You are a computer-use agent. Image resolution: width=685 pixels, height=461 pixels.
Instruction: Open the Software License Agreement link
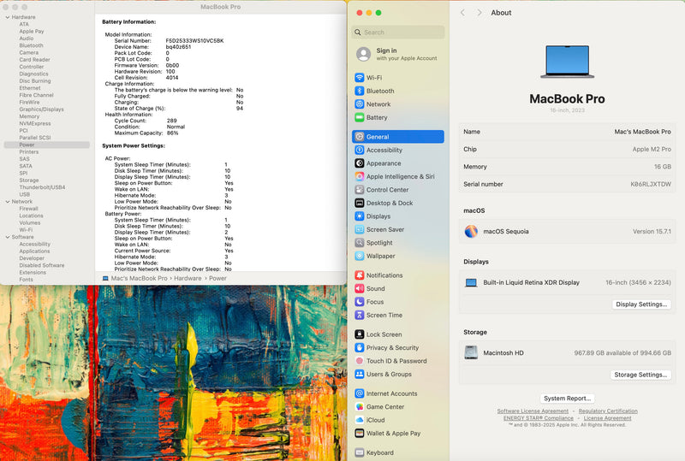[533, 411]
